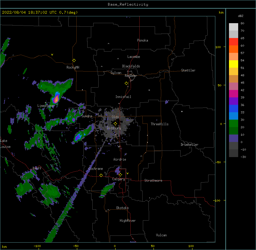Select the Drumheller label
The height and width of the screenshot is (250, 256).
(x=189, y=145)
